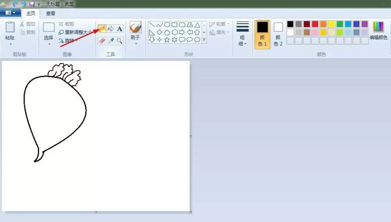This screenshot has height=222, width=391.
Task: Expand the 粘贴 paste dropdown arrow
Action: [x=11, y=44]
